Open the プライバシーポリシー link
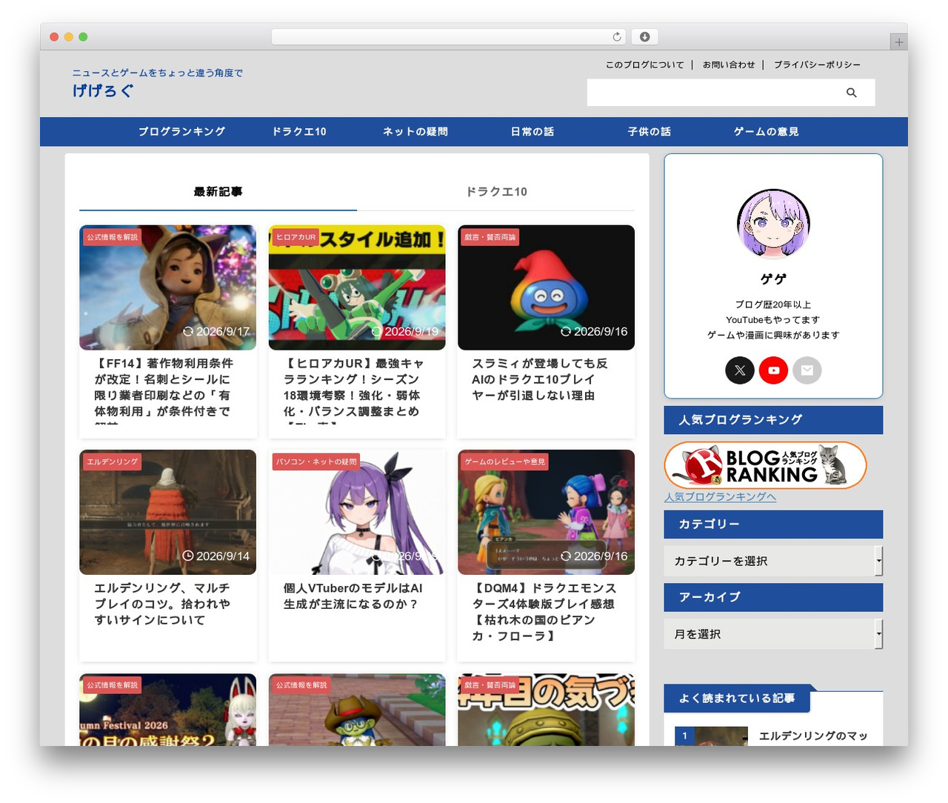Screen dimensions: 948x803 tap(817, 65)
